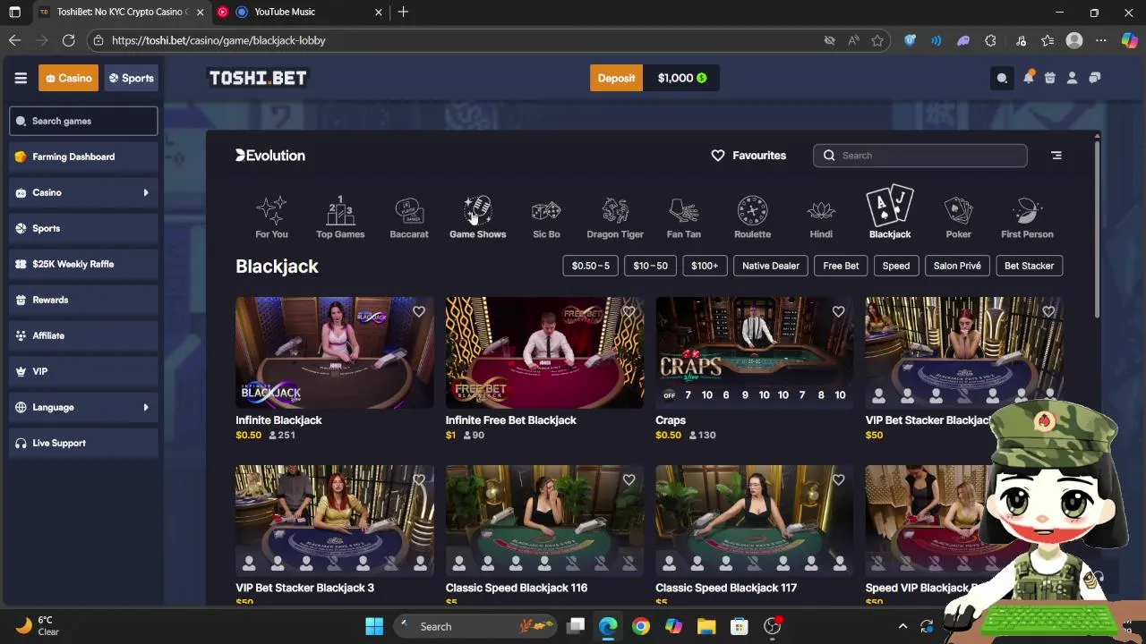Toggle the $100+ bet filter
This screenshot has width=1146, height=644.
click(705, 266)
